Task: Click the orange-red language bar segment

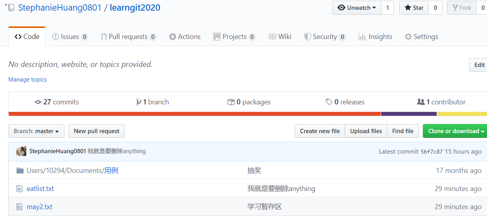Action: (195, 114)
